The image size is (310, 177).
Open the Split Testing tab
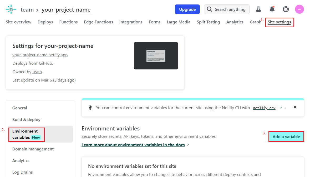(208, 22)
